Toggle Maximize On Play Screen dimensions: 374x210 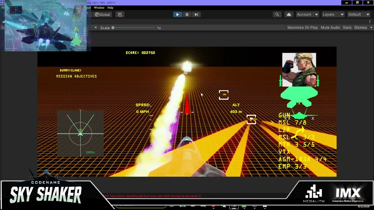pyautogui.click(x=302, y=27)
